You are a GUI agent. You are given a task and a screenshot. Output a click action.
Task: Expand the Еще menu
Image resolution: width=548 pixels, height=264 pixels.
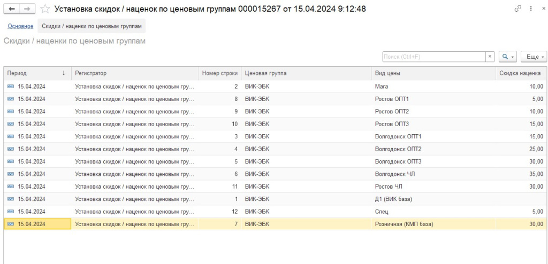tap(533, 57)
